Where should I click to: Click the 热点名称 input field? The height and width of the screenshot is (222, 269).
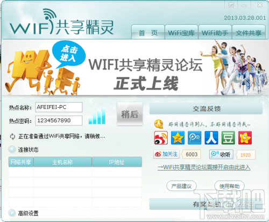[x=59, y=107]
